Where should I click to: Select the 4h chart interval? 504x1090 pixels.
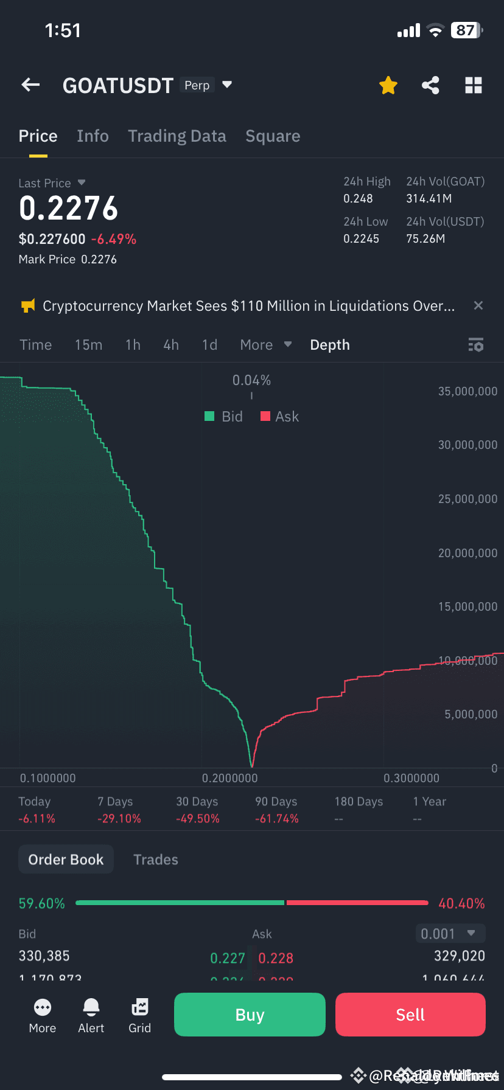click(x=171, y=345)
